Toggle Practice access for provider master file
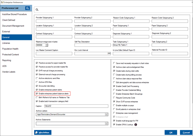The height and width of the screenshot is (136, 193). (x=37, y=67)
